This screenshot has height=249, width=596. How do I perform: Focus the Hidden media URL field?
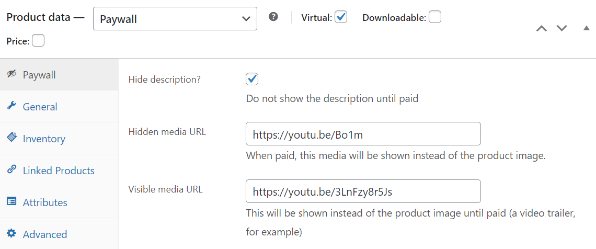point(363,134)
